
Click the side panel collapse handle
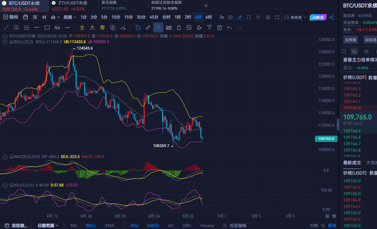pyautogui.click(x=338, y=125)
